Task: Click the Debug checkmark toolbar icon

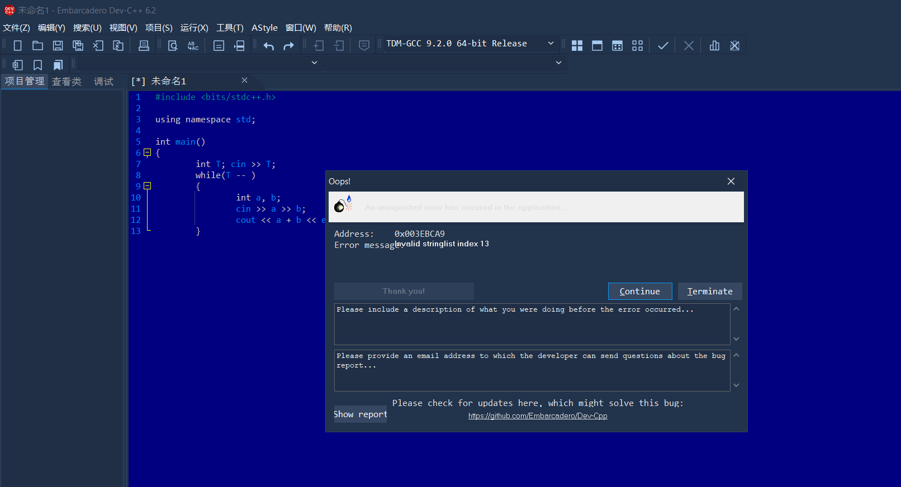Action: [663, 46]
